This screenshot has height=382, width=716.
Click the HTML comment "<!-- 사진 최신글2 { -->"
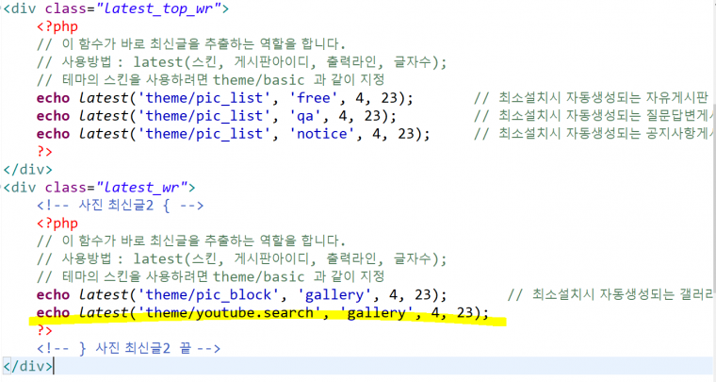pos(120,206)
